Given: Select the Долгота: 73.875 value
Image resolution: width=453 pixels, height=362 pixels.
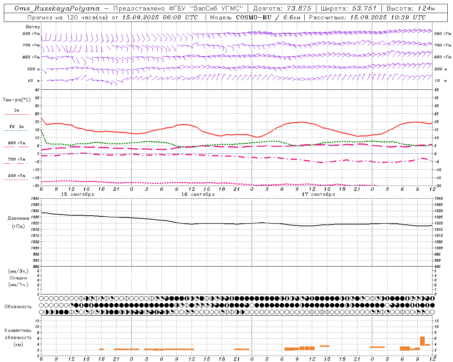Looking at the screenshot, I should tap(282, 8).
